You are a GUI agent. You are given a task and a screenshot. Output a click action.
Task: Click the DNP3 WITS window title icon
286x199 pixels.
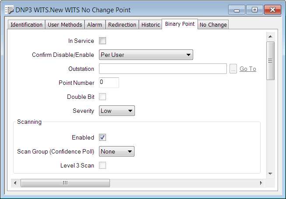[x=9, y=10]
